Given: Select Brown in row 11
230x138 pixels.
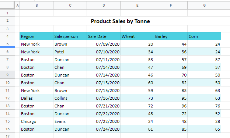Looking at the screenshot, I should 70,91.
